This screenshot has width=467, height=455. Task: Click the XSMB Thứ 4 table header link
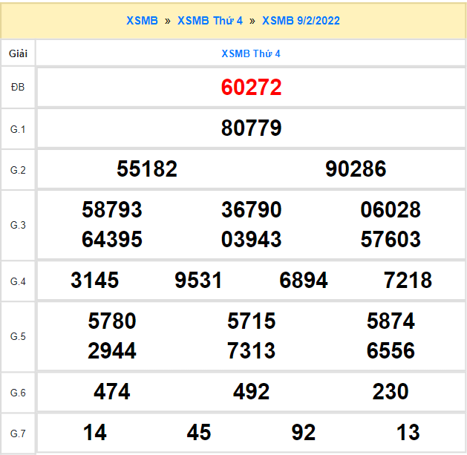point(251,53)
